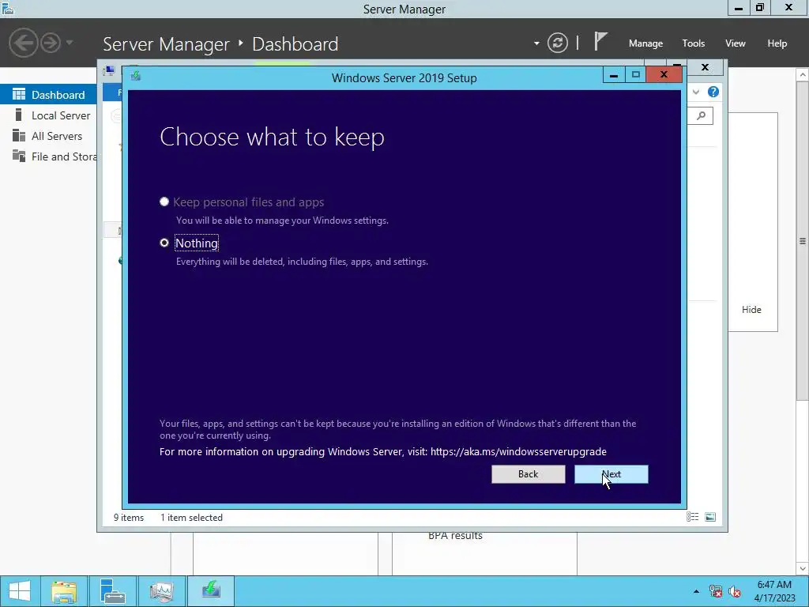The width and height of the screenshot is (809, 607).
Task: Open navigation history dropdown beside forward arrow
Action: coord(70,43)
